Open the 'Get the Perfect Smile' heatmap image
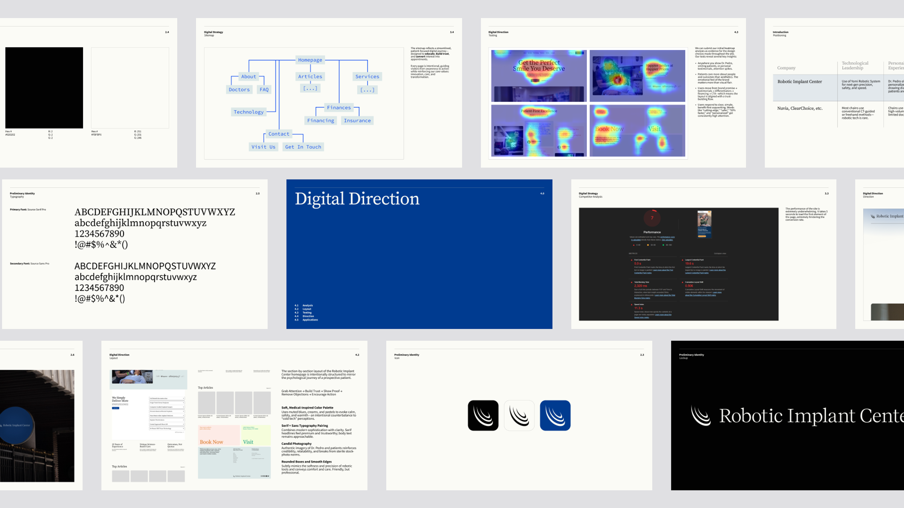The width and height of the screenshot is (904, 508). 539,76
